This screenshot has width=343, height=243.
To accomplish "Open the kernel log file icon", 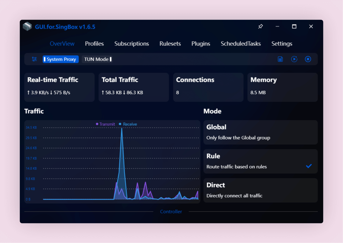I will click(x=280, y=59).
